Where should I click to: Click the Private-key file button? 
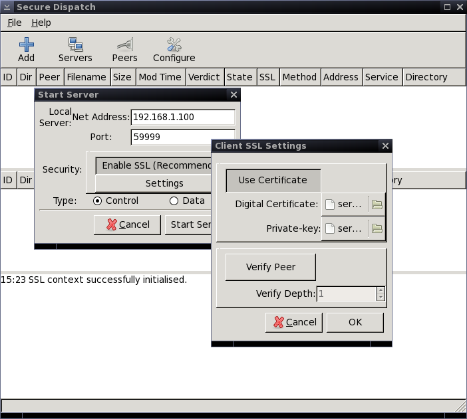(x=345, y=228)
